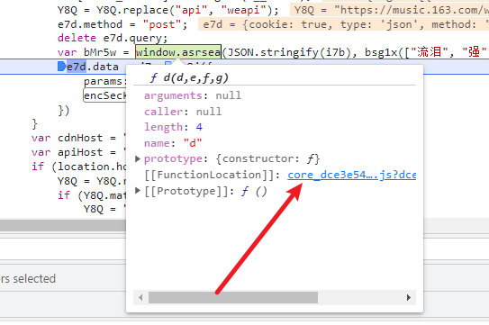Click the caller: null property
The width and height of the screenshot is (489, 325).
[x=183, y=112]
